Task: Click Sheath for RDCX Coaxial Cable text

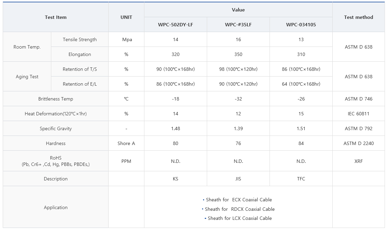Action: pos(240,209)
